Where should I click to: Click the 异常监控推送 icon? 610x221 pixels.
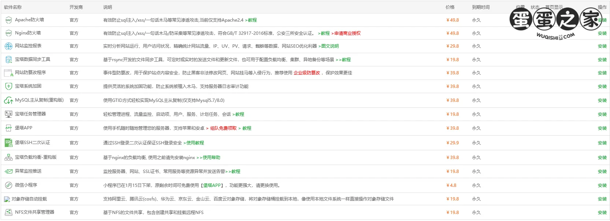tap(8, 172)
